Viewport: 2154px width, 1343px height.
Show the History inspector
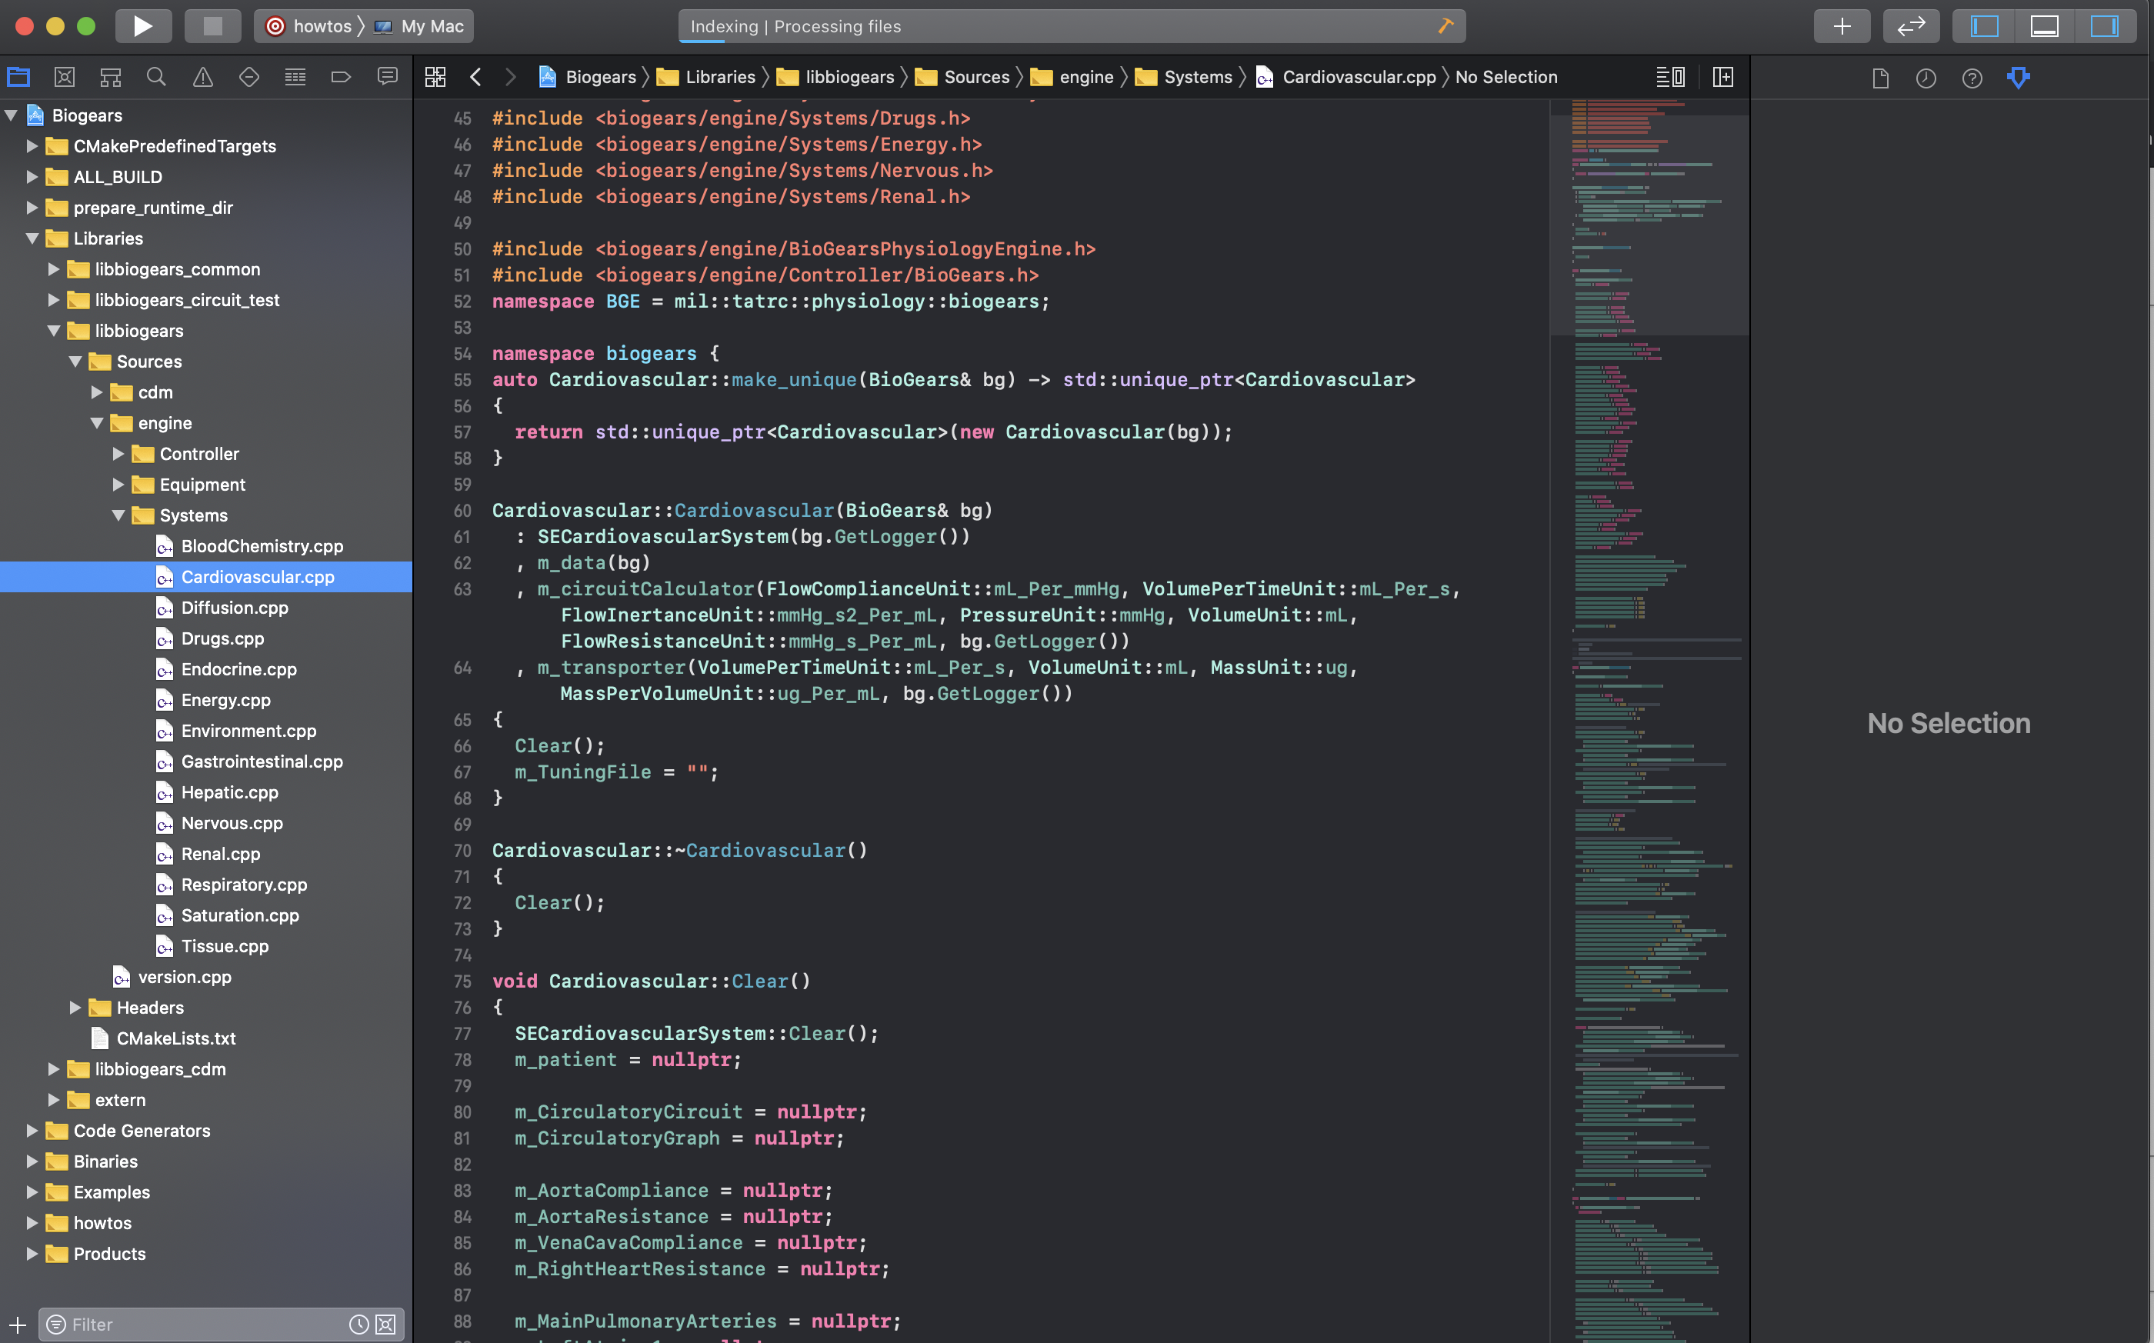pyautogui.click(x=1926, y=78)
